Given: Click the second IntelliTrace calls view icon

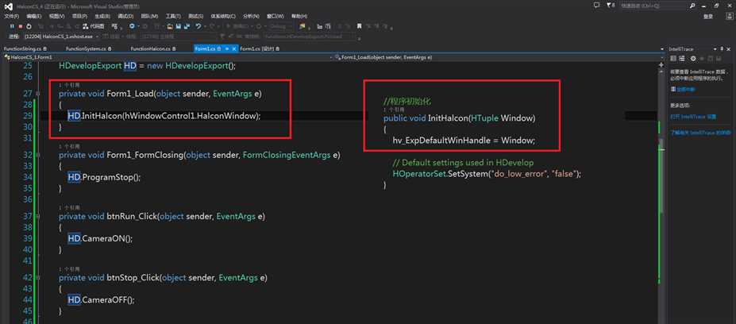Looking at the screenshot, I should [x=682, y=59].
